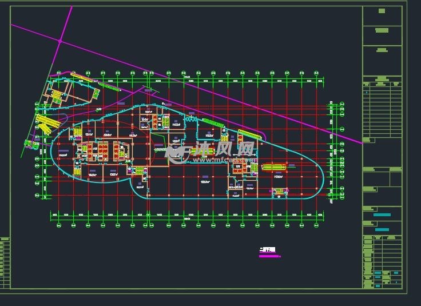Select the magenta underline beneath the drawing title
Image resolution: width=421 pixels, height=306 pixels.
(x=269, y=256)
